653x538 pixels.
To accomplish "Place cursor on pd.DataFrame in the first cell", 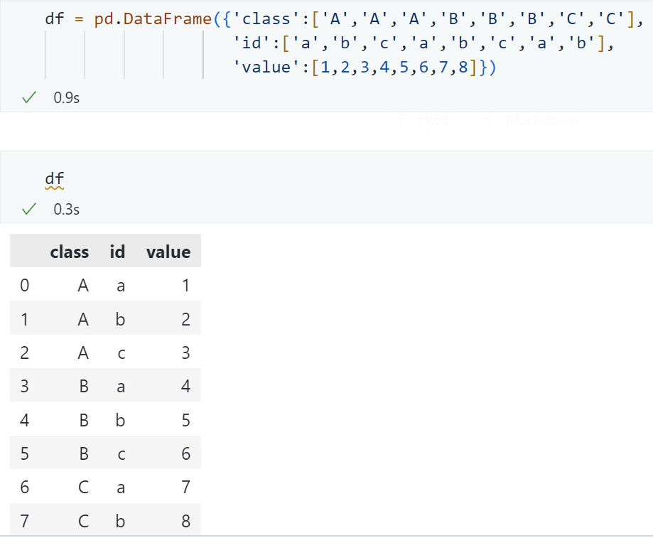I will tap(152, 19).
